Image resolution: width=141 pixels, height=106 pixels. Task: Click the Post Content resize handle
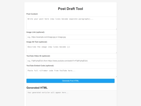click(x=116, y=29)
